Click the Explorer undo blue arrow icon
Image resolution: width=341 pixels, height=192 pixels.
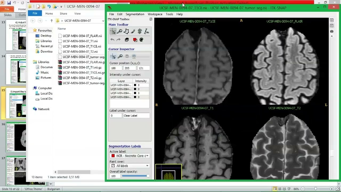point(49,6)
